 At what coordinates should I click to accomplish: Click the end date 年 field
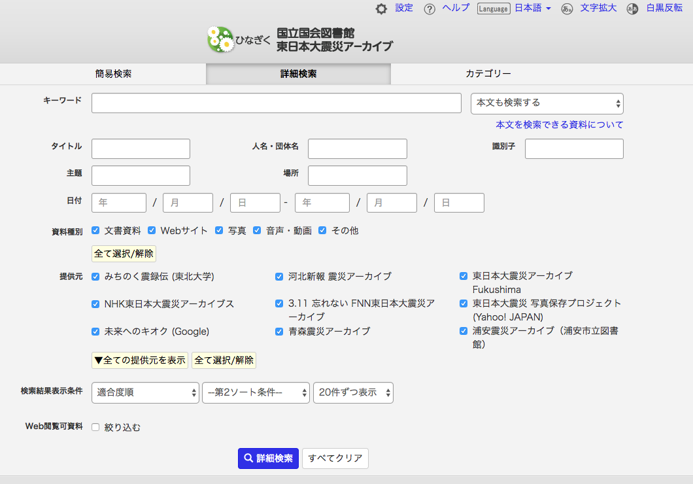click(x=322, y=203)
